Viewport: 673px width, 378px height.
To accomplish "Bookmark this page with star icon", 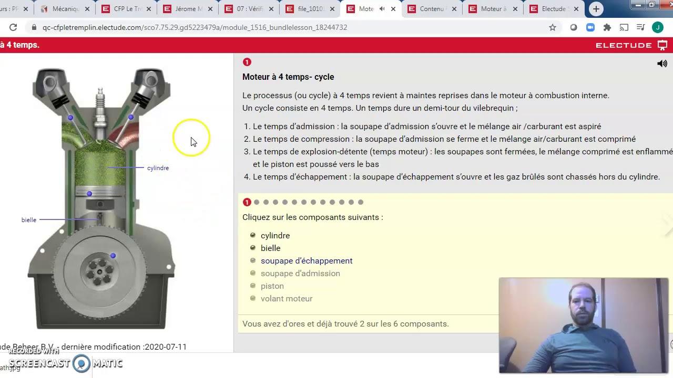I will click(x=553, y=27).
